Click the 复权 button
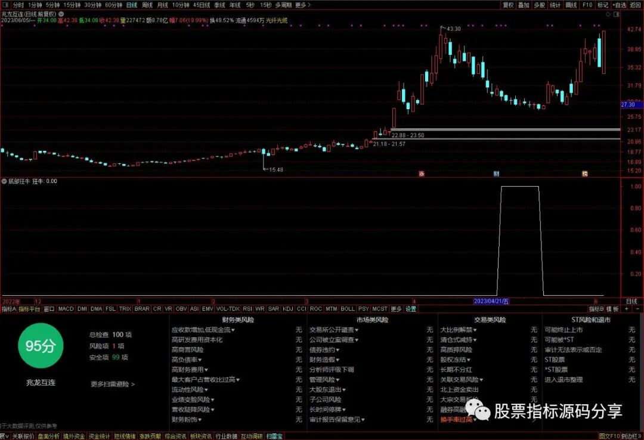Viewport: 644px width, 440px height. coord(509,5)
